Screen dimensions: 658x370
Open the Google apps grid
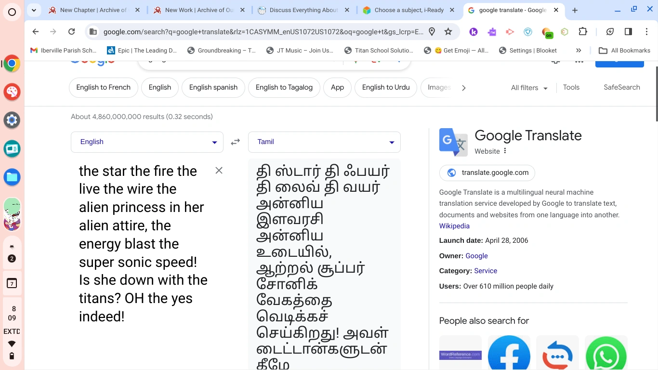pyautogui.click(x=579, y=60)
